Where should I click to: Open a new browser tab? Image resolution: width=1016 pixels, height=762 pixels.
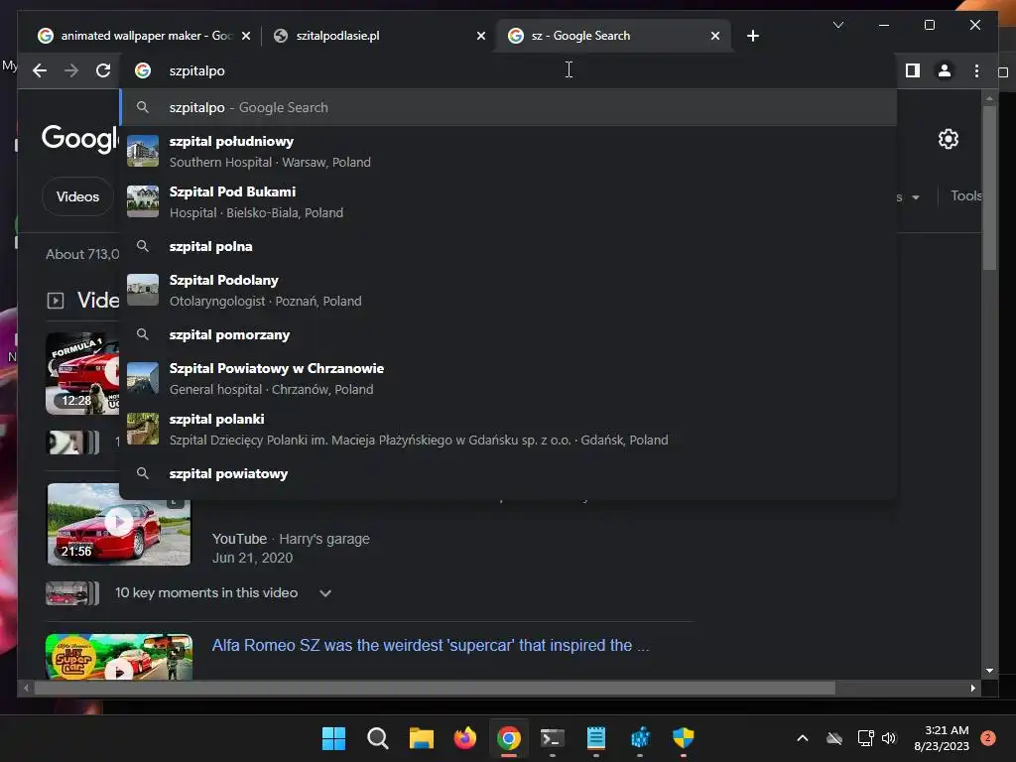click(x=752, y=36)
